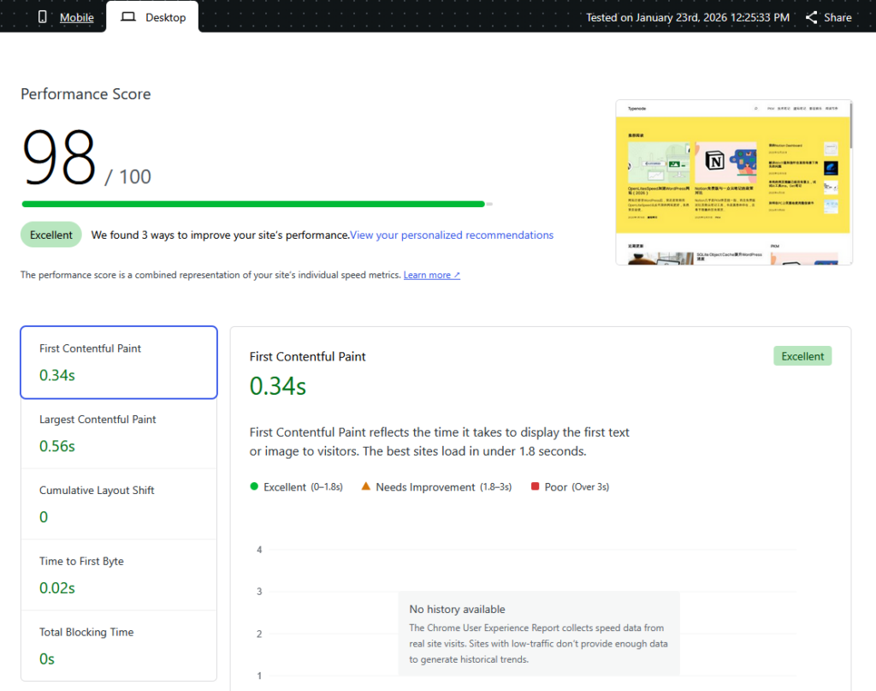876x691 pixels.
Task: Open View your personalized recommendations link
Action: pyautogui.click(x=452, y=235)
